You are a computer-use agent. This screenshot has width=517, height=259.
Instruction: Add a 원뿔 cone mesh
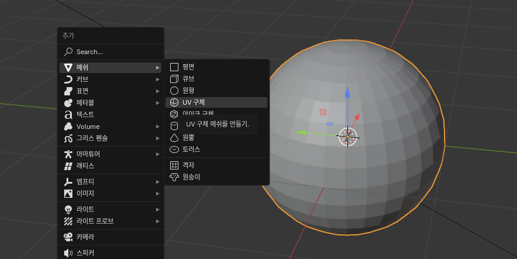pyautogui.click(x=216, y=138)
